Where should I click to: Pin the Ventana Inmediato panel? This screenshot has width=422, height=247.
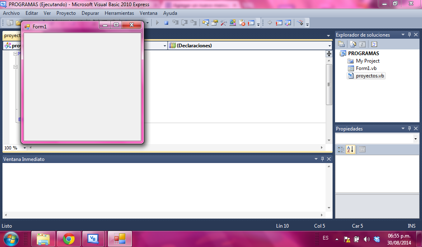(x=322, y=159)
